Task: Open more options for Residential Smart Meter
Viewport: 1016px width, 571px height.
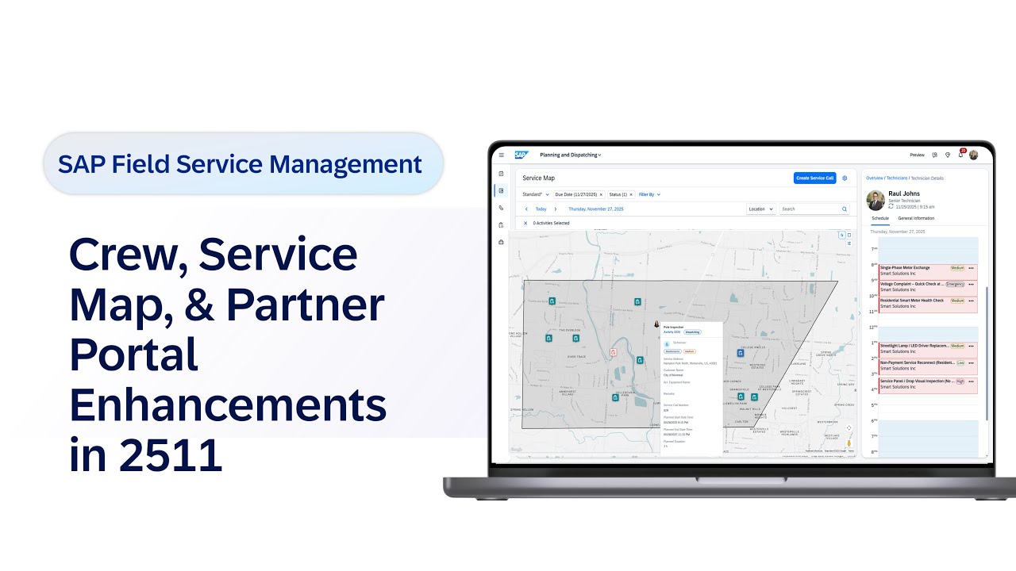Action: pyautogui.click(x=971, y=301)
